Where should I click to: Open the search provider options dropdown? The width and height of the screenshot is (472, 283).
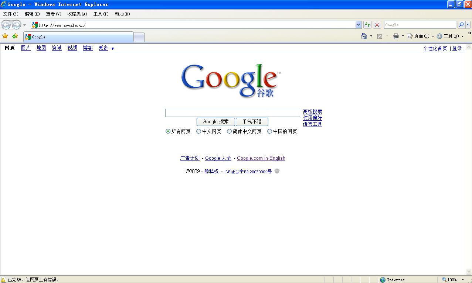coord(468,25)
